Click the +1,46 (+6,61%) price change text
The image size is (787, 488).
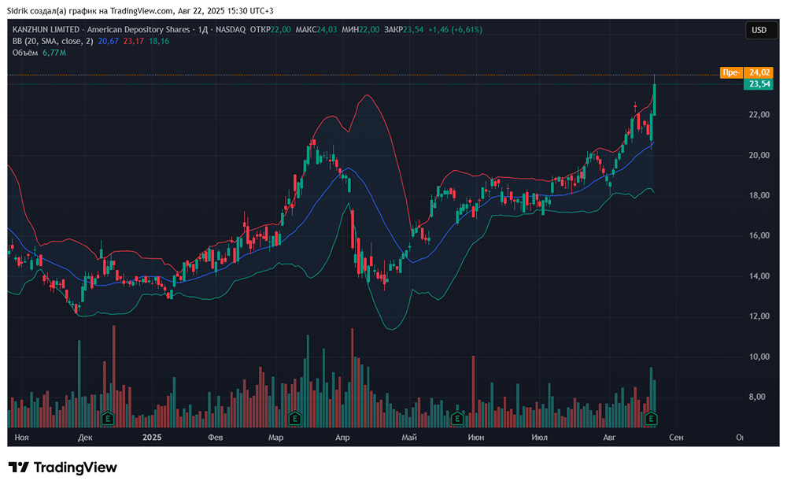coord(454,30)
